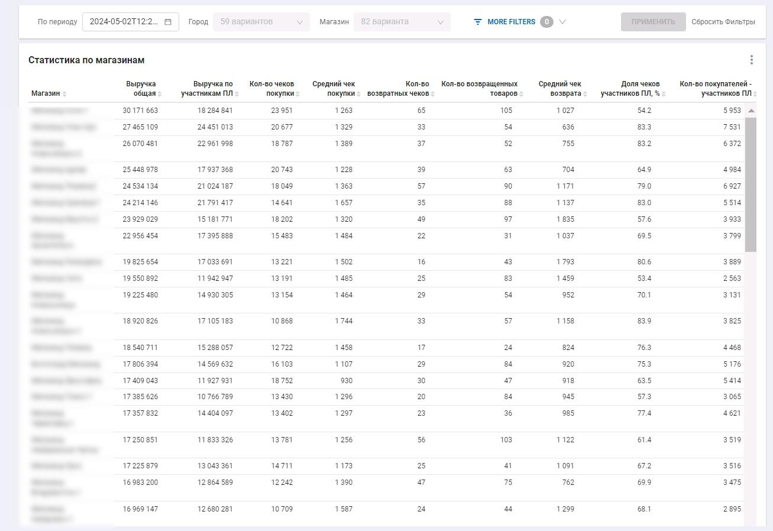This screenshot has height=531, width=773.
Task: Sort by Средний чек возврата icon
Action: [x=585, y=94]
